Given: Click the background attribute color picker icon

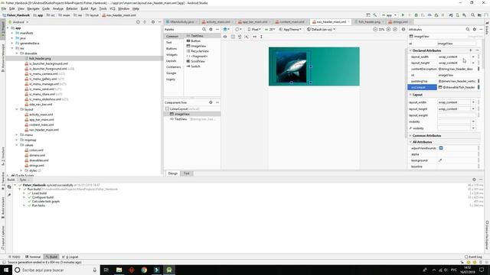Looking at the screenshot, I should pyautogui.click(x=440, y=160).
